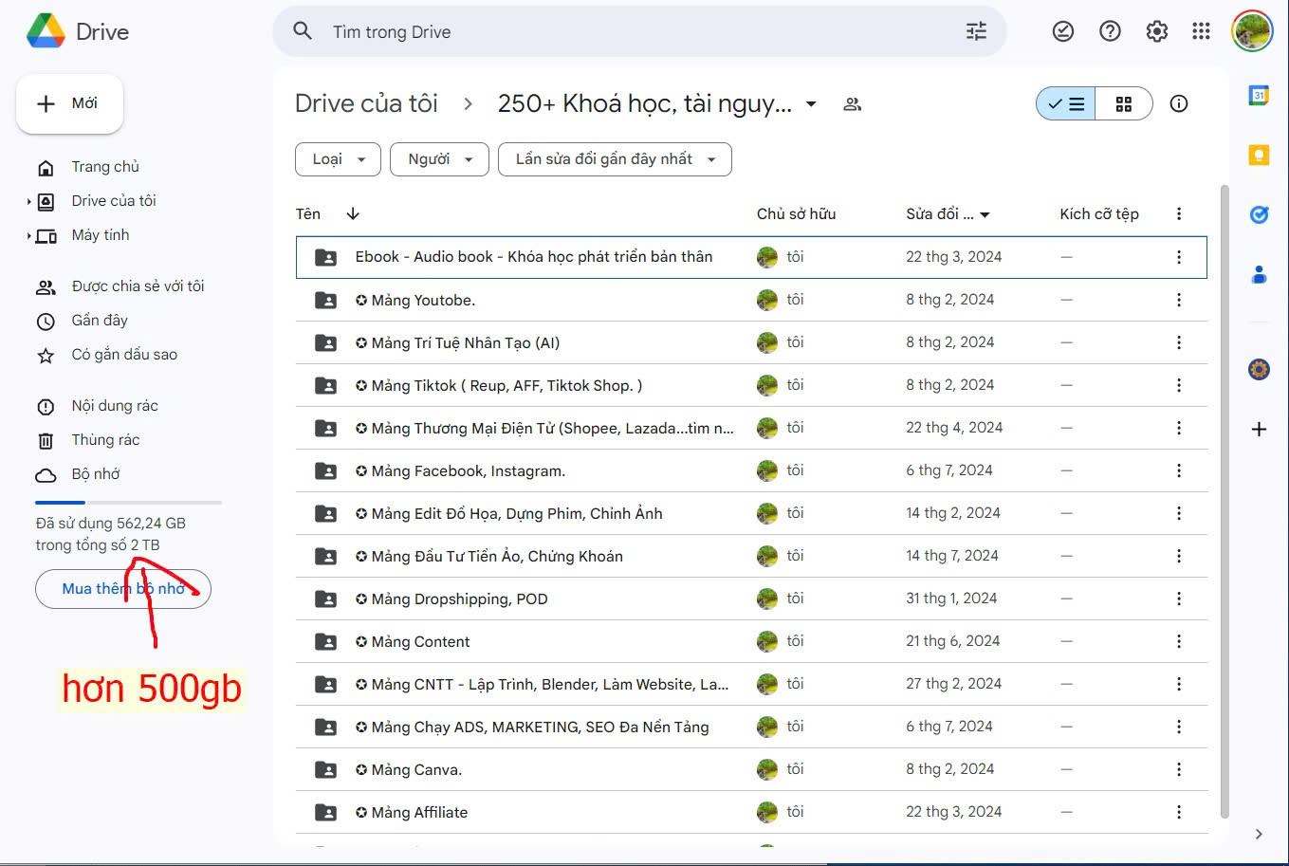The height and width of the screenshot is (866, 1289).
Task: Open the Help question mark icon
Action: coord(1110,31)
